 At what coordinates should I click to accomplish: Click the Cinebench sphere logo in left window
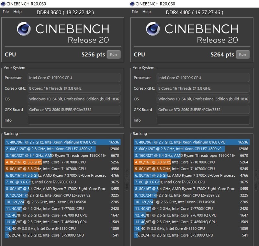[x=24, y=29]
